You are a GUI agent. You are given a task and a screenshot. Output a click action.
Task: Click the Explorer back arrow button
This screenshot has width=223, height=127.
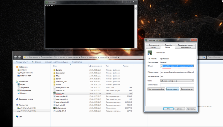point(16,57)
